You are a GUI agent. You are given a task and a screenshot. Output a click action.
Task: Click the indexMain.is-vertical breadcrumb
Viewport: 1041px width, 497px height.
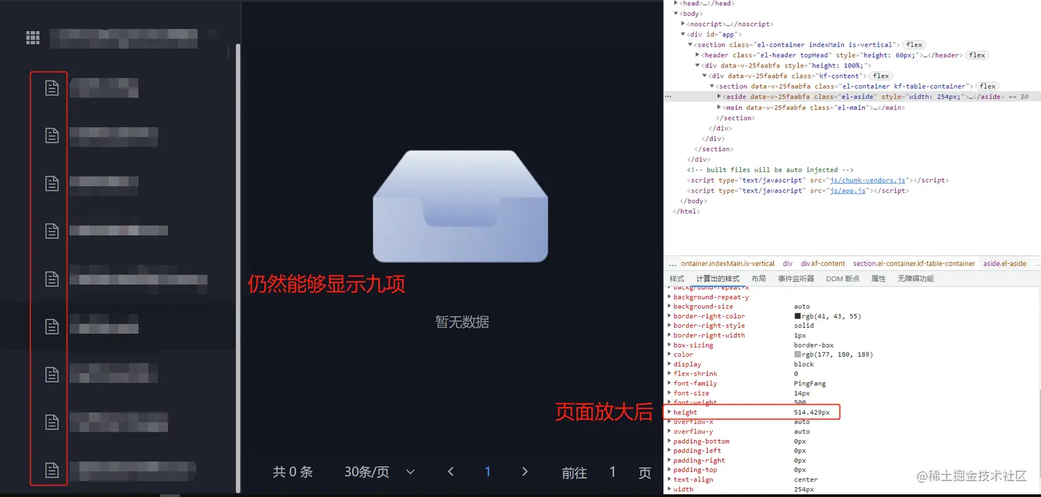(728, 264)
